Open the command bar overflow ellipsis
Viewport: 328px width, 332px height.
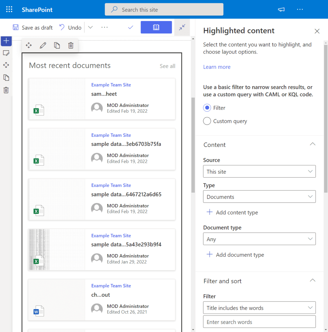[x=105, y=27]
